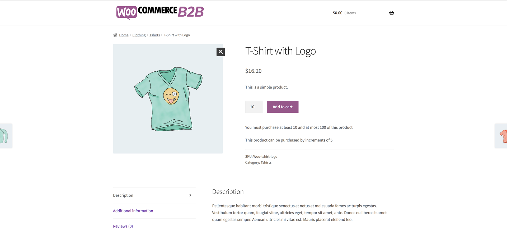Click the 0 items cart text

coord(350,13)
